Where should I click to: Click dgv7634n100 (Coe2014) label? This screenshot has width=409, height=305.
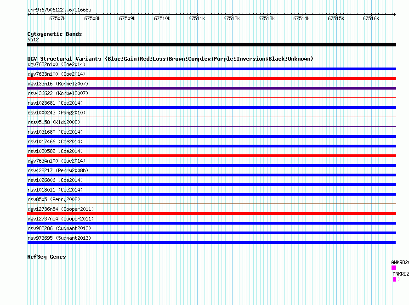point(57,161)
